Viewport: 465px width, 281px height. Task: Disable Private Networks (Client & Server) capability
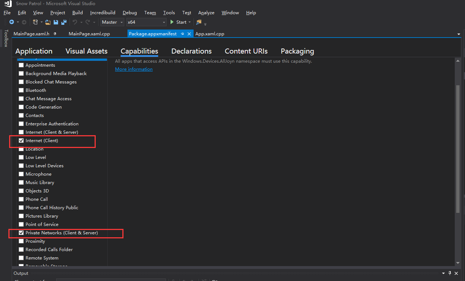pos(21,233)
